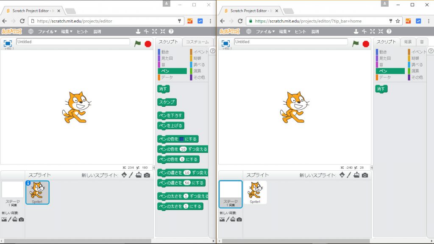Image resolution: width=434 pixels, height=244 pixels.
Task: Click project title field in right window
Action: point(291,42)
